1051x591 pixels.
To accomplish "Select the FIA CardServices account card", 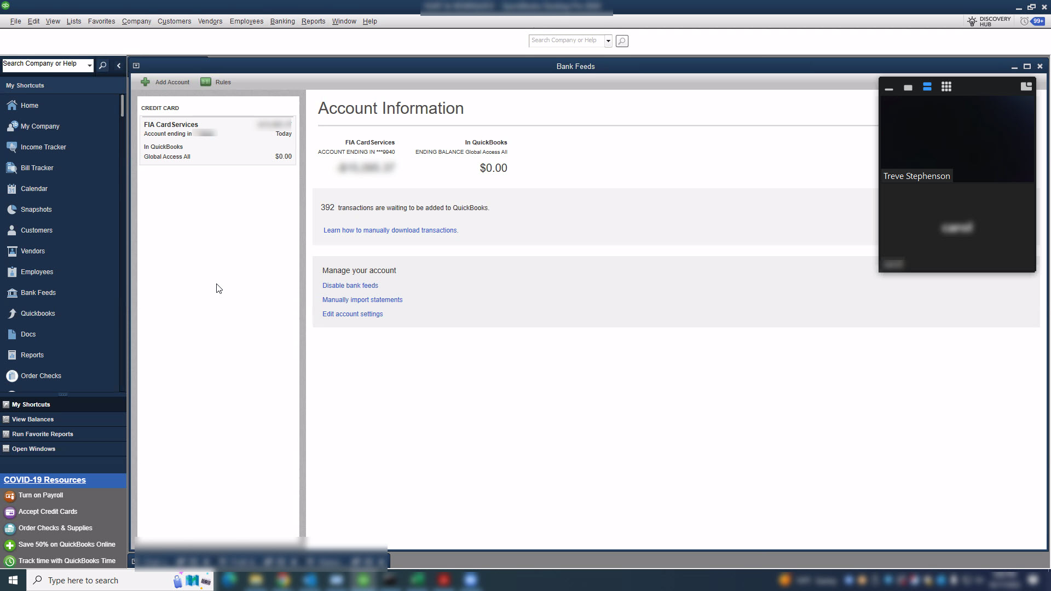I will (x=217, y=140).
